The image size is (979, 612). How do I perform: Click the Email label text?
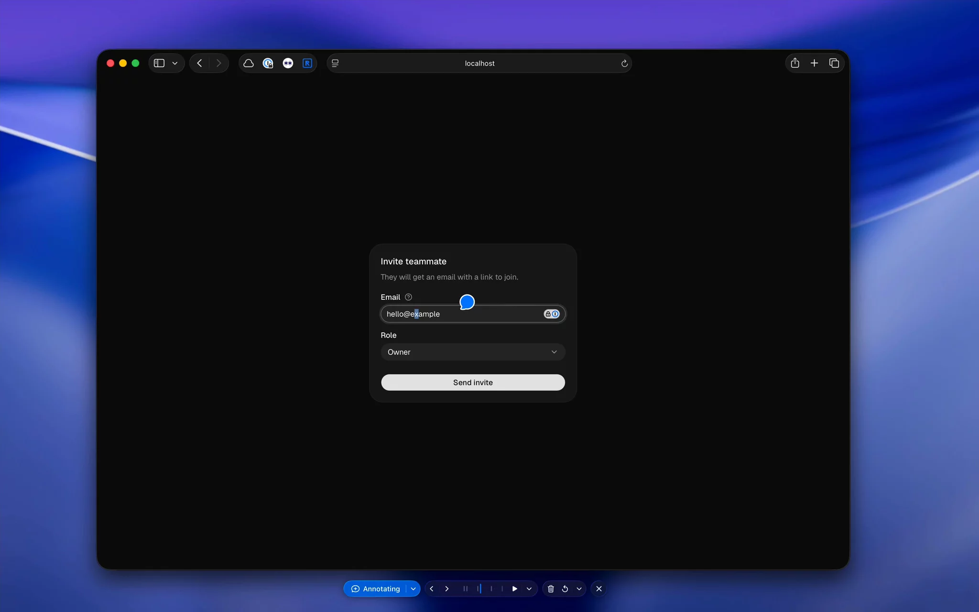[x=391, y=297]
